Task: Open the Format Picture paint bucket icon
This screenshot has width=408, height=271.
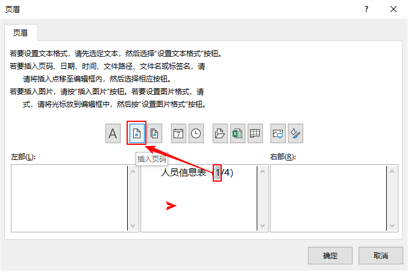Action: click(x=295, y=133)
